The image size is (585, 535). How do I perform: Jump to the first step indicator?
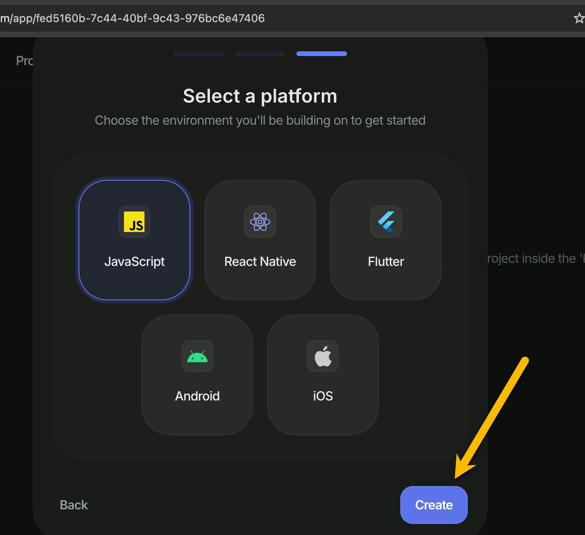point(199,54)
